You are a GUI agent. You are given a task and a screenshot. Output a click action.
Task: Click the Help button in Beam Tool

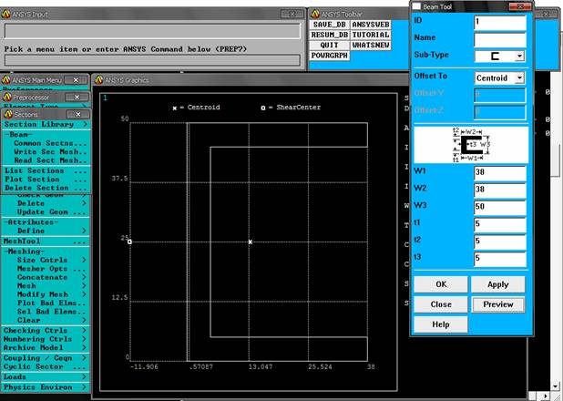[441, 324]
